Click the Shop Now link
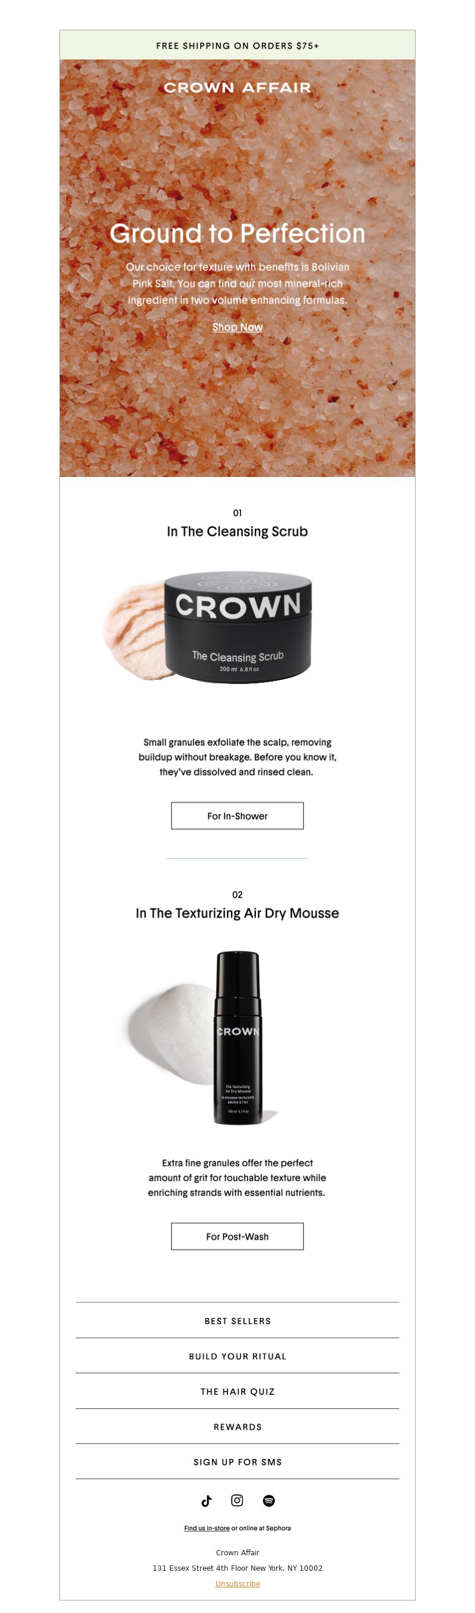The height and width of the screenshot is (1613, 475). pyautogui.click(x=237, y=327)
